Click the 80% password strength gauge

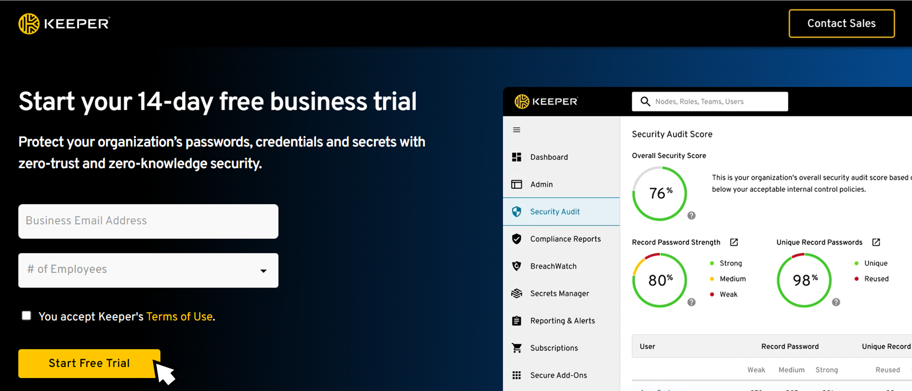pos(660,280)
